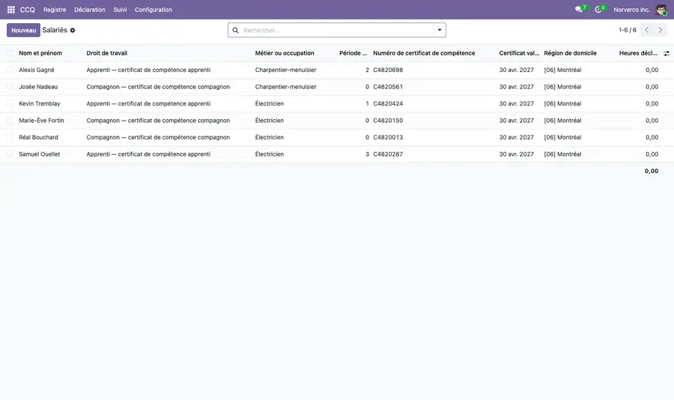
Task: Click 30 avr. 2027 in Marie-Ève Fortin row
Action: coord(516,121)
